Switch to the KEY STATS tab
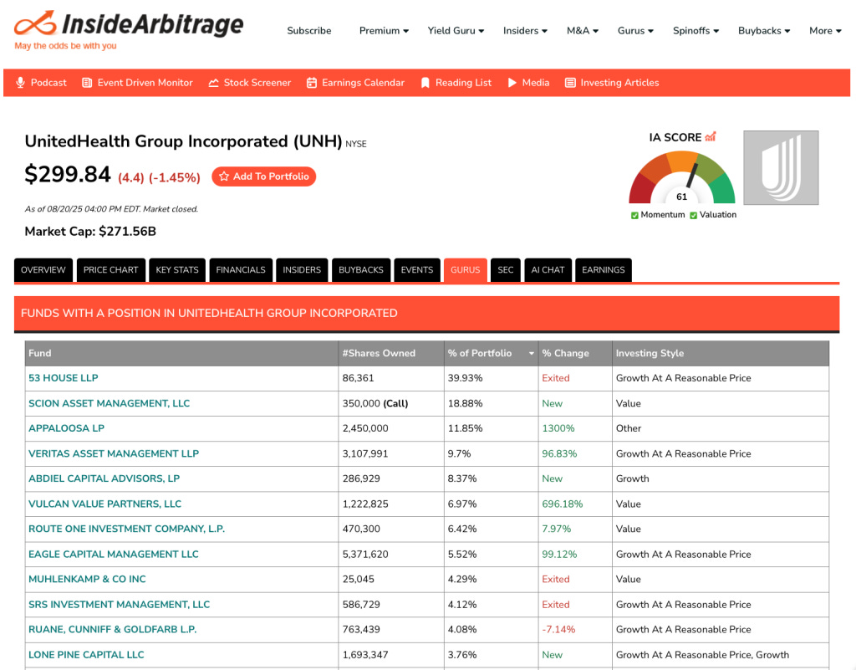 (177, 269)
